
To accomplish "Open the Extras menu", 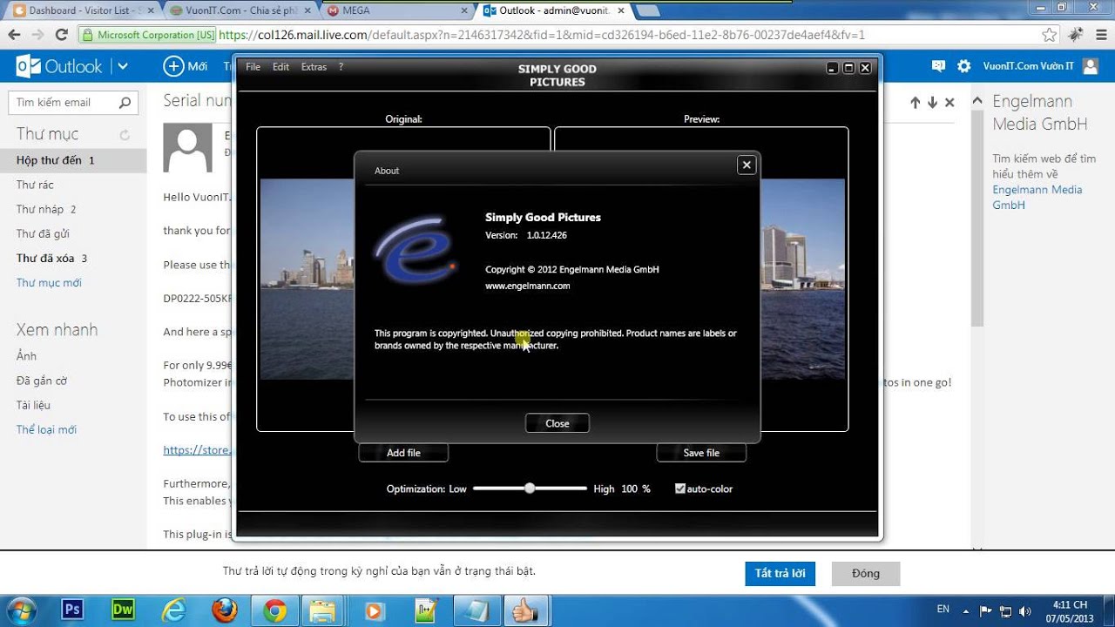I will pyautogui.click(x=314, y=67).
